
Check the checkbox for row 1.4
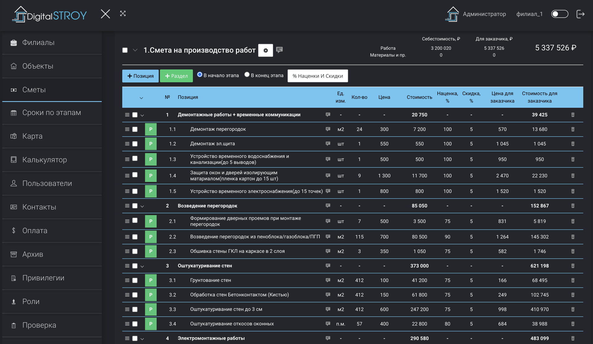[135, 175]
